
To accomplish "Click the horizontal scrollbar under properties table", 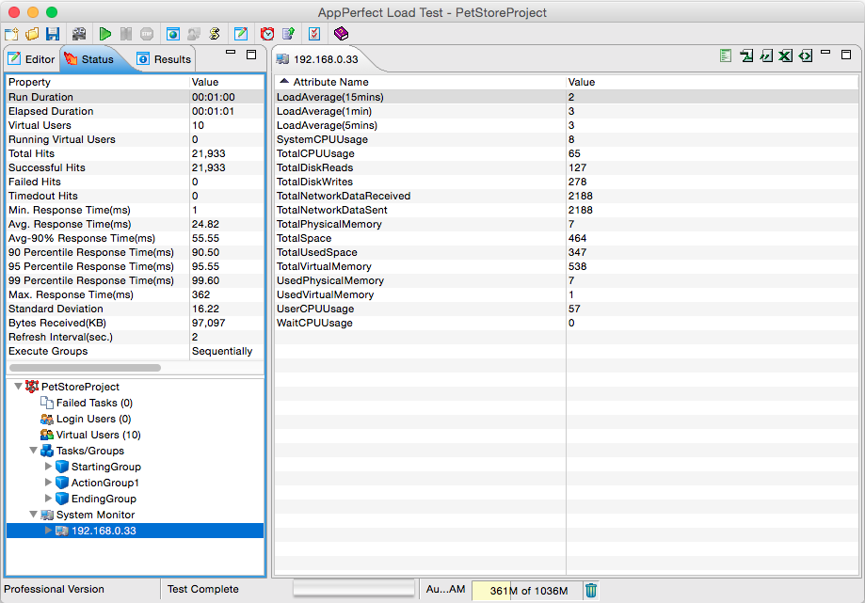I will pos(85,368).
